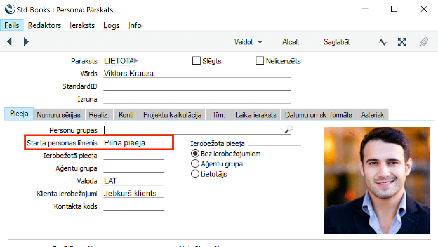Open attachments with the paperclip icon
This screenshot has height=247, width=438.
pyautogui.click(x=423, y=42)
